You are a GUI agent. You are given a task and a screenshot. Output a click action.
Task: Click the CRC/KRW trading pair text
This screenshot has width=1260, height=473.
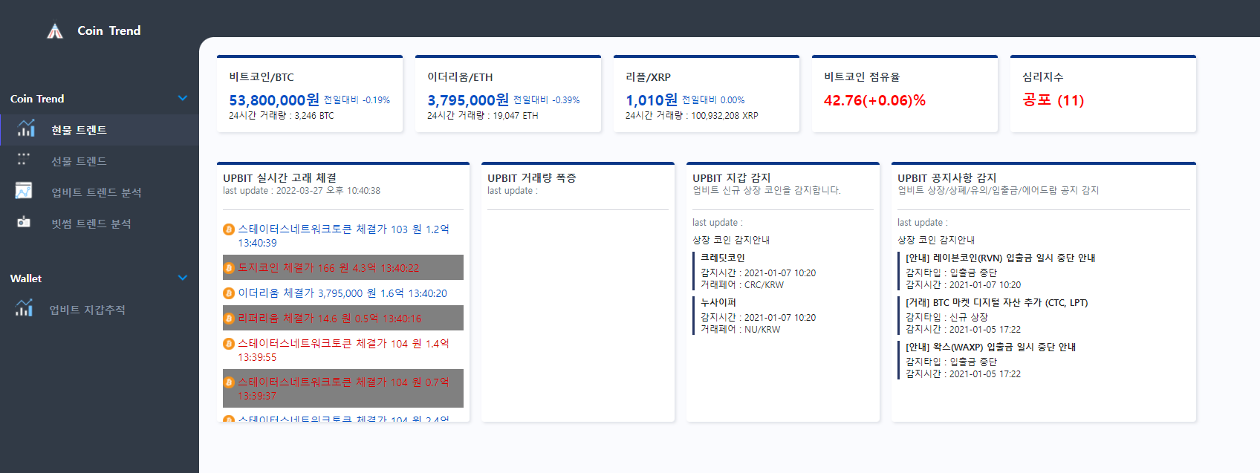pos(764,285)
